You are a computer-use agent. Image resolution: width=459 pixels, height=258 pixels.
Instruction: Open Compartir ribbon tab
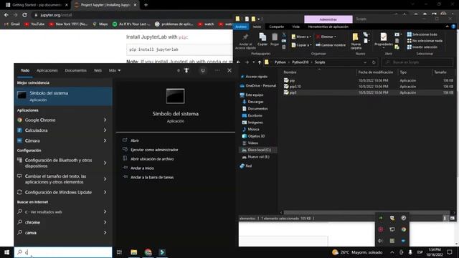tap(276, 27)
